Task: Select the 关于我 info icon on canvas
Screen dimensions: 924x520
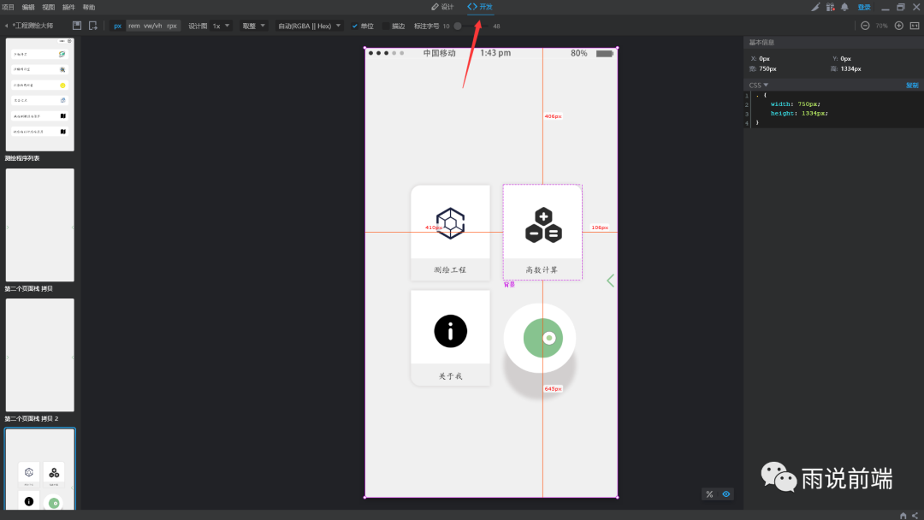Action: point(451,331)
